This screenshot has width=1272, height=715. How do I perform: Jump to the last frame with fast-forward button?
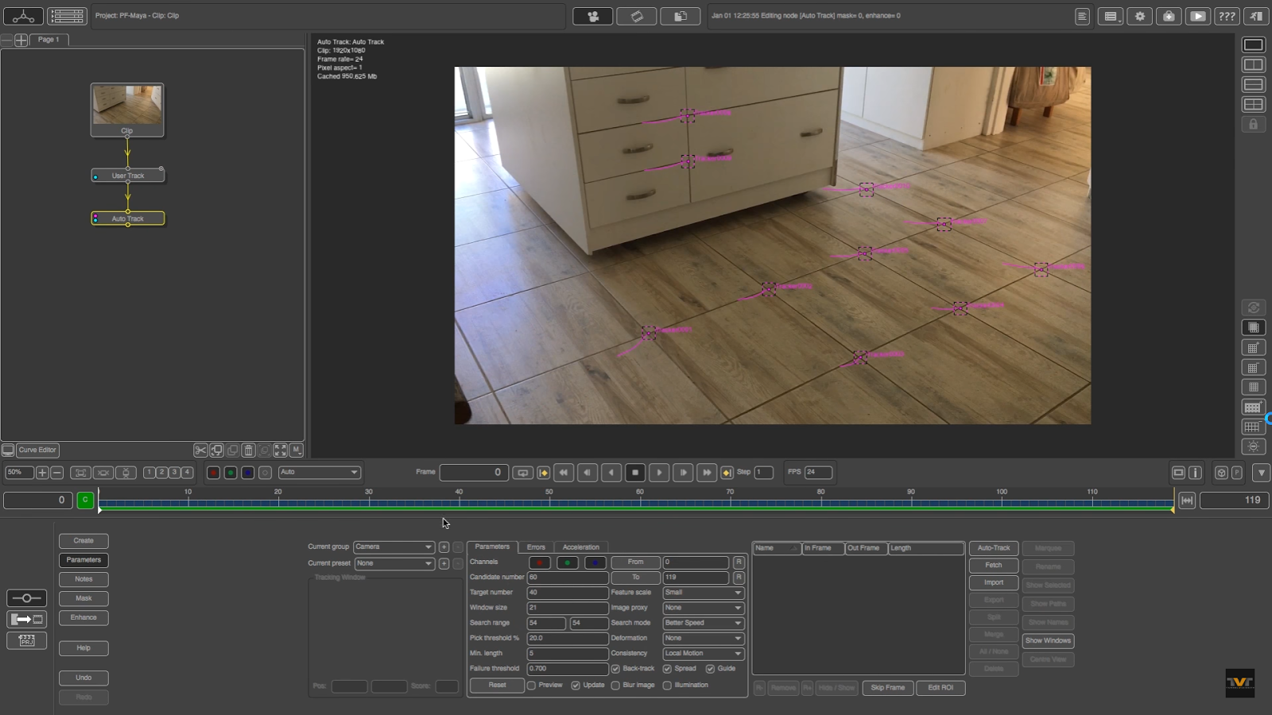pos(707,473)
